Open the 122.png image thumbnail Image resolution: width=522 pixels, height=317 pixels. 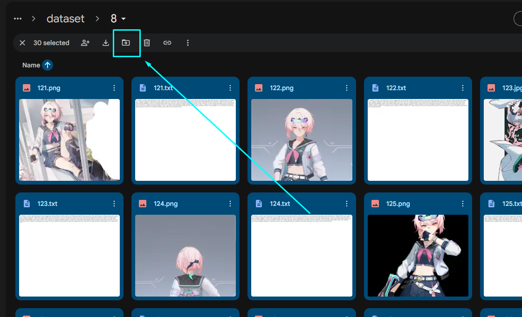pyautogui.click(x=302, y=140)
